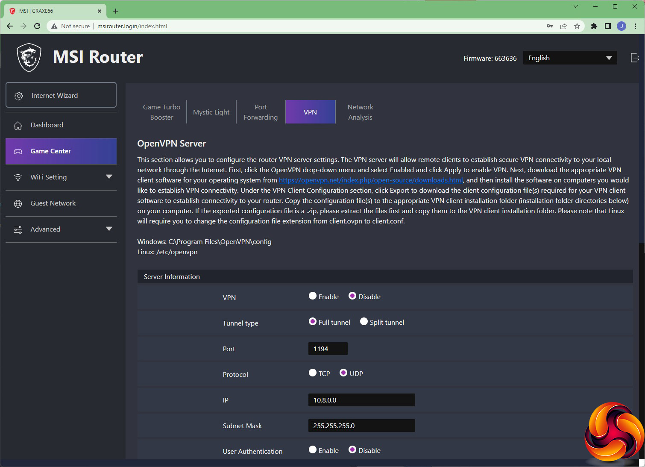Open the tab search chevron in title bar
The width and height of the screenshot is (645, 467).
[x=575, y=6]
